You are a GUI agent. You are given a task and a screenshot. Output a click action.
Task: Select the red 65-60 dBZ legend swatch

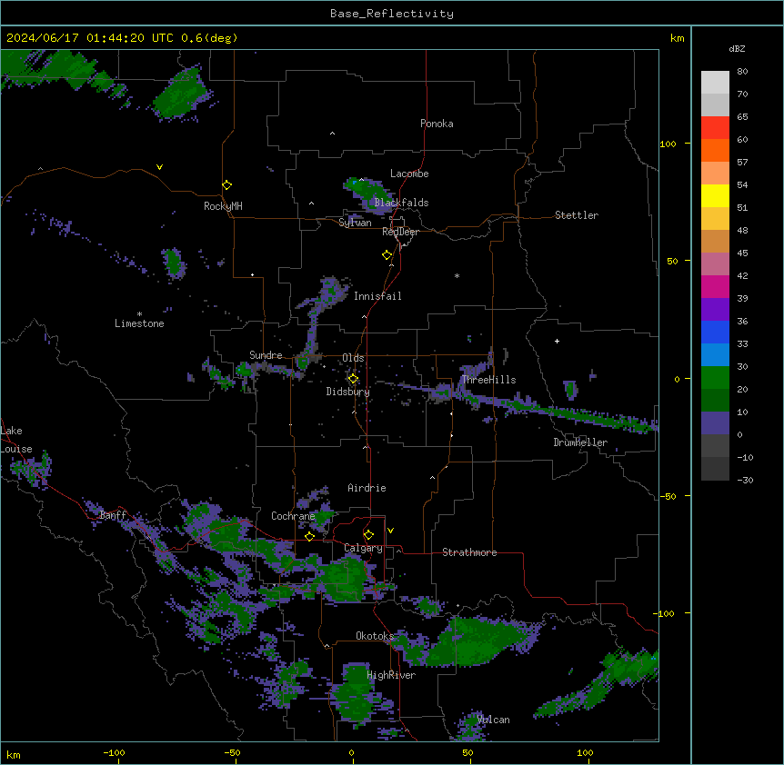(715, 127)
